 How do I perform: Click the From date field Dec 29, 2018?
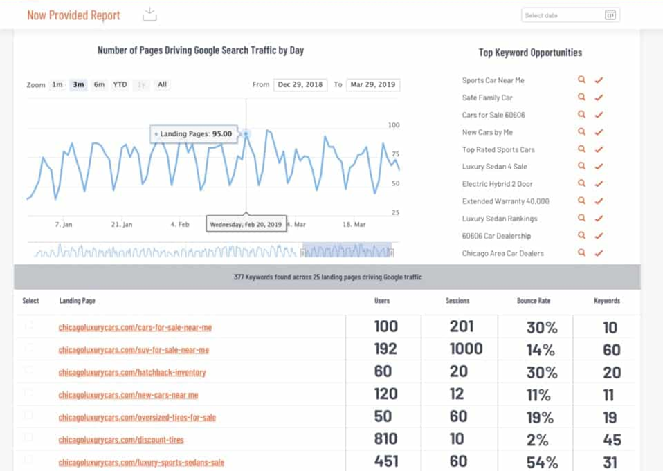point(300,85)
